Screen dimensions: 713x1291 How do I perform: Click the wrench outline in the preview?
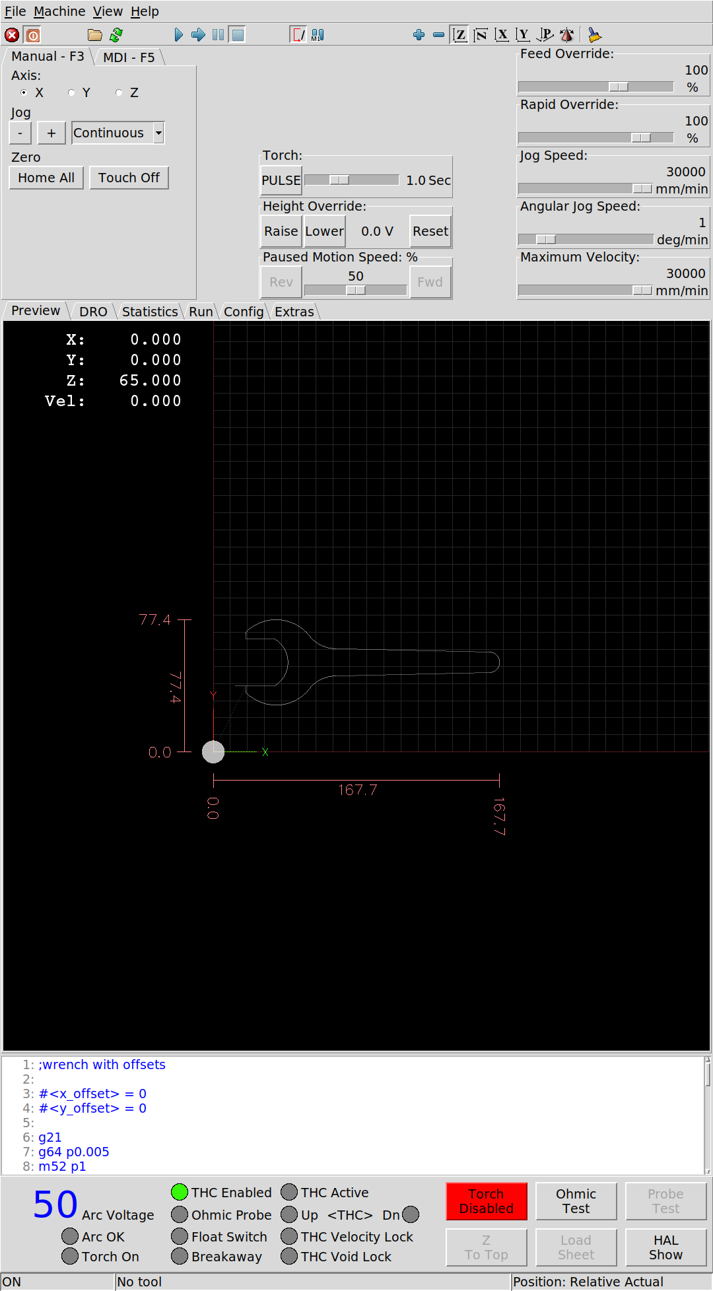(x=372, y=662)
